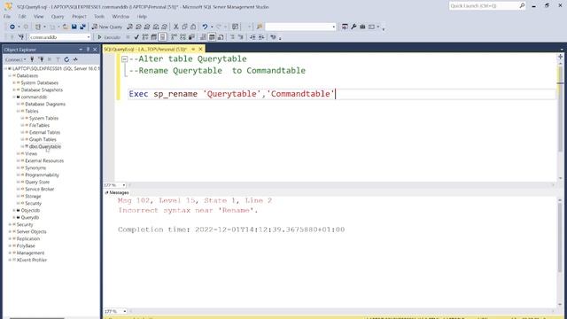Image resolution: width=567 pixels, height=319 pixels.
Task: Click the editor split handle above scrollbar
Action: tap(560, 57)
